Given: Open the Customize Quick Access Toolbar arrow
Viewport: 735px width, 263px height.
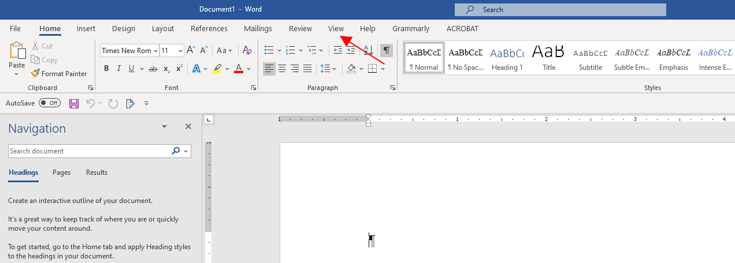Looking at the screenshot, I should pos(147,104).
